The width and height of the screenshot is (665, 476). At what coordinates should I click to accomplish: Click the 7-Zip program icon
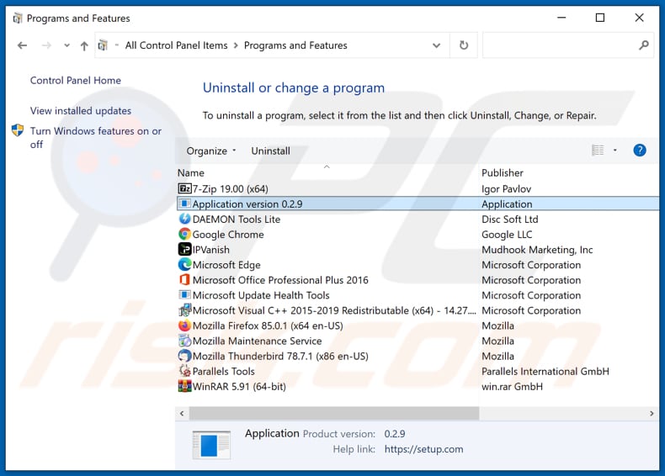[x=184, y=188]
